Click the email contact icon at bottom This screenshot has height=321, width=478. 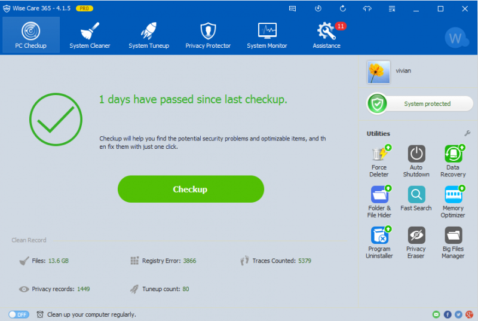coord(436,314)
